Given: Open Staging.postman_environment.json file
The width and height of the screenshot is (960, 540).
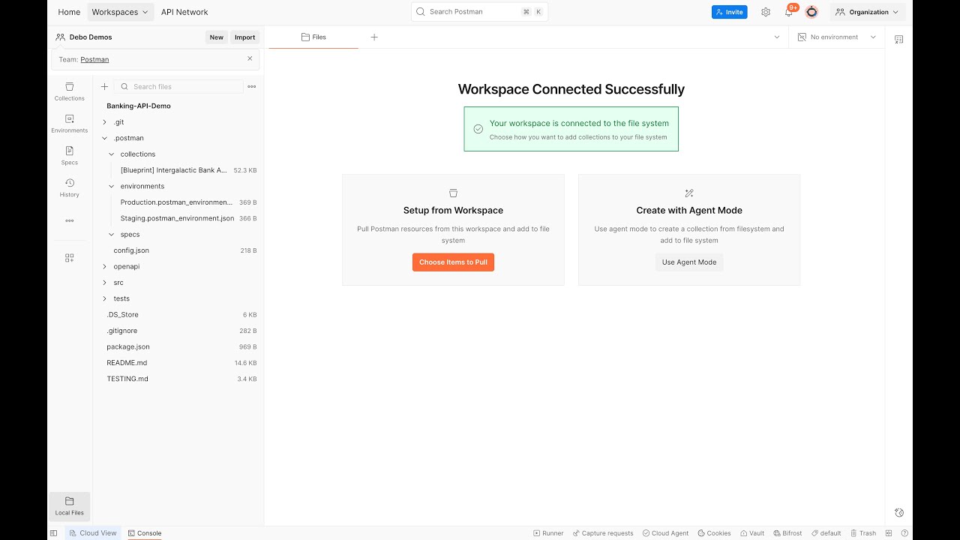Looking at the screenshot, I should [x=178, y=218].
